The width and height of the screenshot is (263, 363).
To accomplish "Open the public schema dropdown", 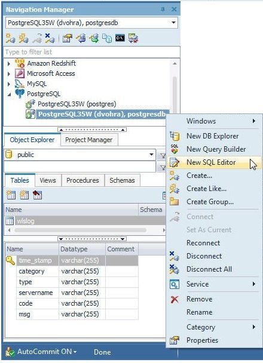I will coord(152,155).
